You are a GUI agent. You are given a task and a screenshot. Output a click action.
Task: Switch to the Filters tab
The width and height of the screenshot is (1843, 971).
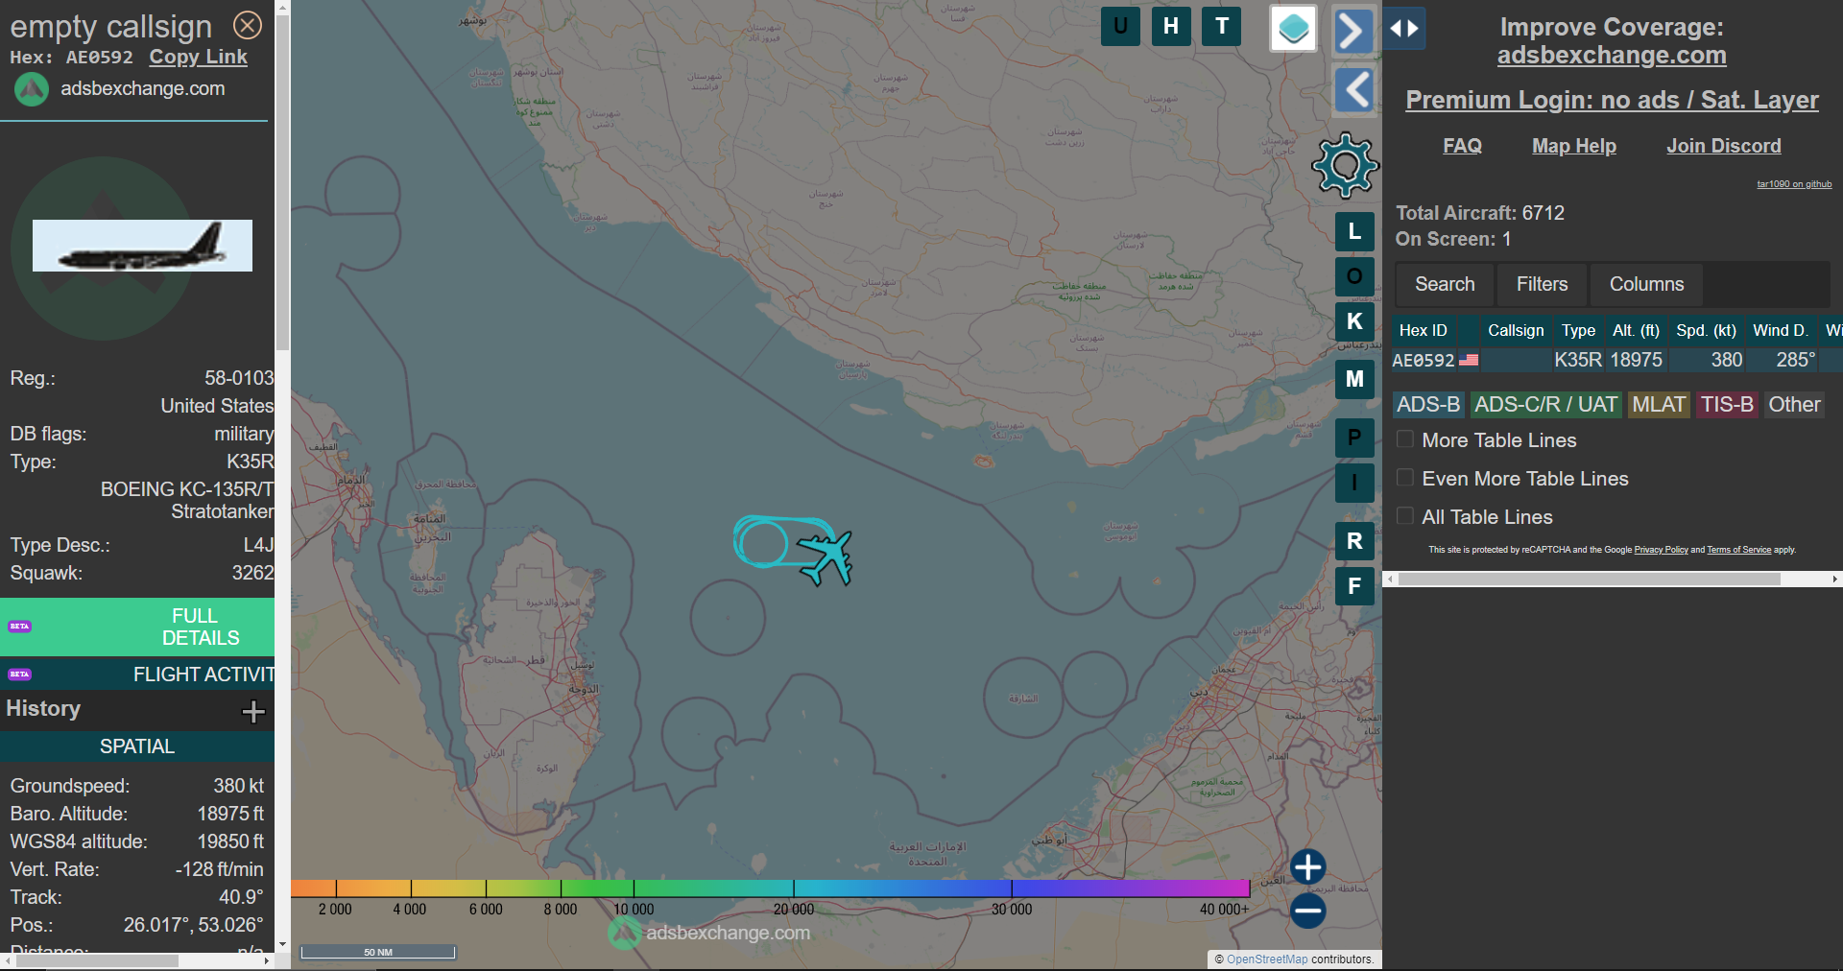click(1542, 284)
